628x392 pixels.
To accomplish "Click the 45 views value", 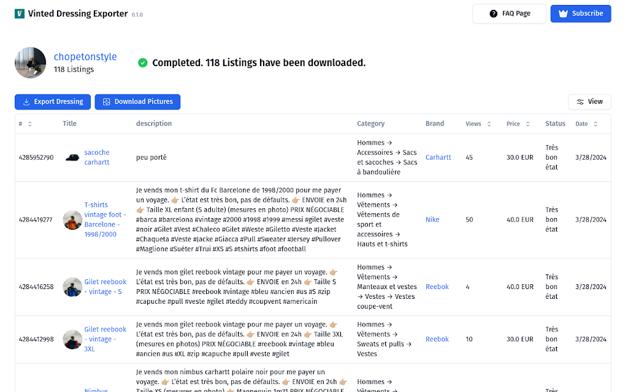I will click(x=469, y=157).
